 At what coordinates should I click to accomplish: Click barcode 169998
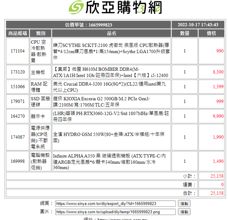point(18,162)
